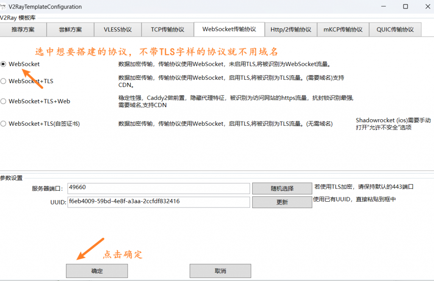The image size is (434, 281).
Task: Select the WebSocket radio button
Action: pyautogui.click(x=3, y=64)
